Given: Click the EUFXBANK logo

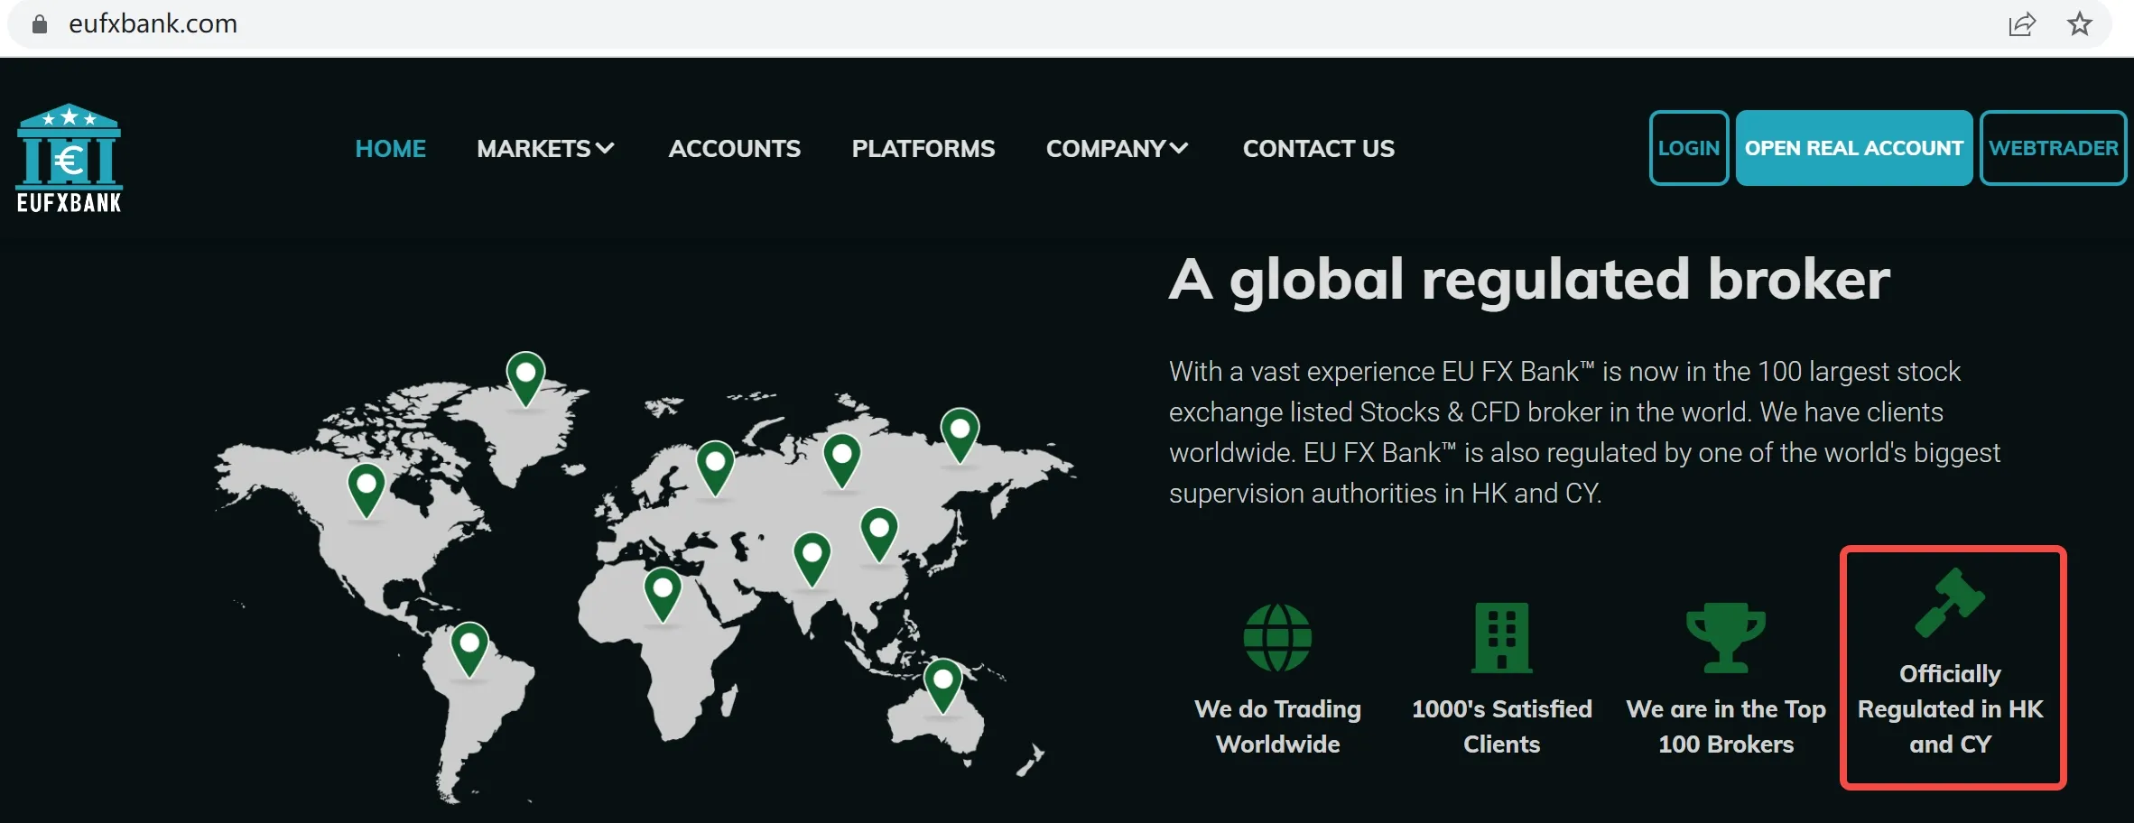Looking at the screenshot, I should tap(70, 159).
